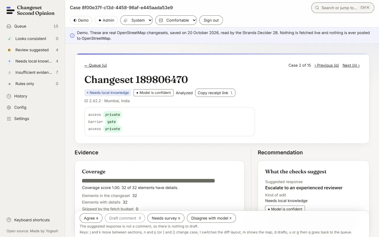This screenshot has height=237, width=379.
Task: Focus the Search or jump to field
Action: point(343,8)
